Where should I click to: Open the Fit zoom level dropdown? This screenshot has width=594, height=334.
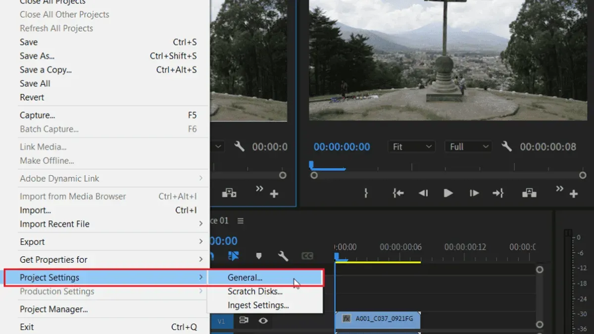click(x=412, y=146)
